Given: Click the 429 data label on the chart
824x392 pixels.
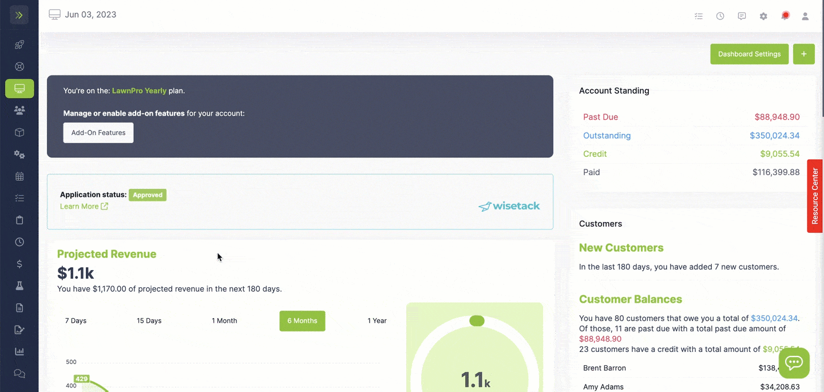Looking at the screenshot, I should (x=81, y=379).
